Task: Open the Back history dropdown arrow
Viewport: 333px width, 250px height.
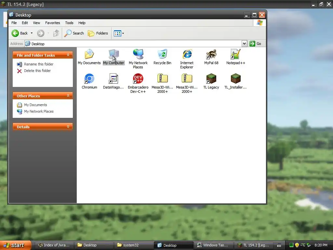Action: 32,33
